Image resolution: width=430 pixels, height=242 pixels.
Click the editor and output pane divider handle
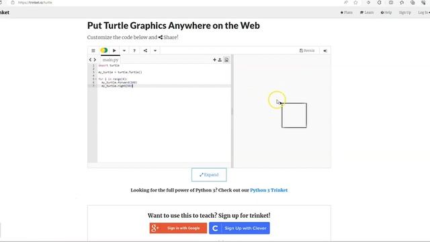click(232, 111)
